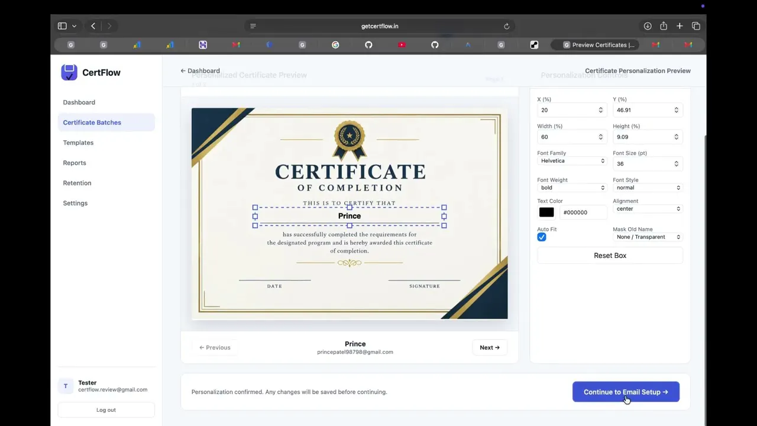Switch to the YouTube tab
Viewport: 757px width, 426px height.
coord(402,45)
